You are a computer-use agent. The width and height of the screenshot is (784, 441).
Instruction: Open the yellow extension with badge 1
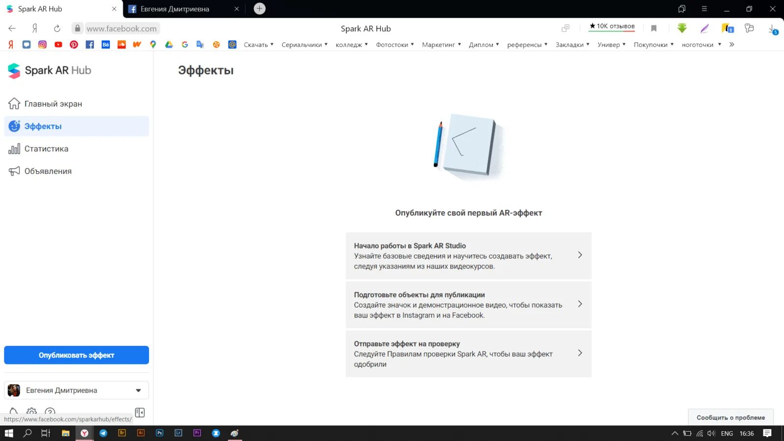click(728, 28)
